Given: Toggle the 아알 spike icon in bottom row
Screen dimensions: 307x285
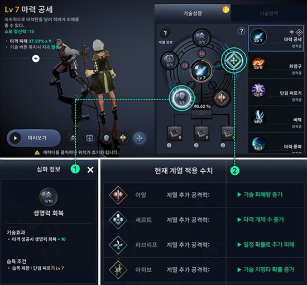Looking at the screenshot, I should (x=123, y=138).
